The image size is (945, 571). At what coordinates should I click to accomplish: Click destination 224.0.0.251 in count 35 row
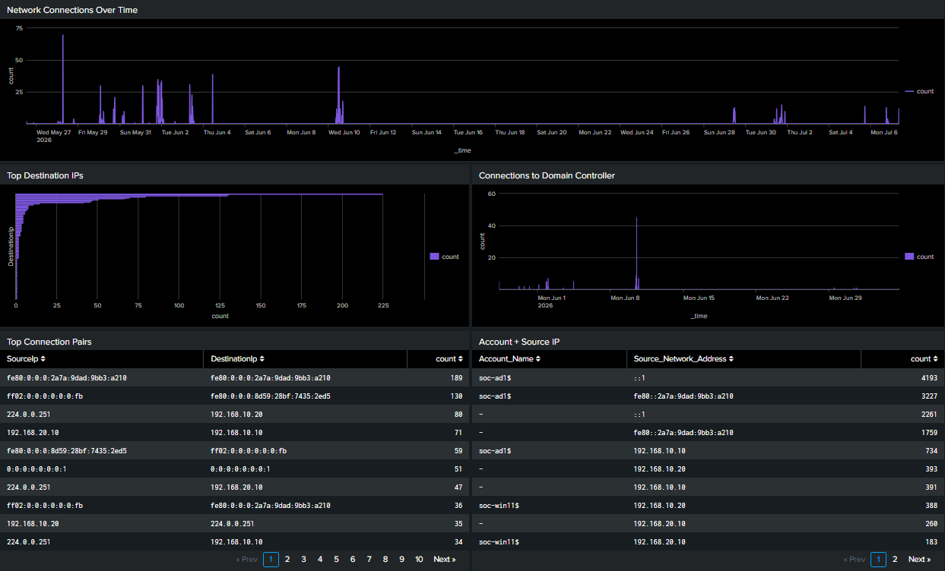232,523
